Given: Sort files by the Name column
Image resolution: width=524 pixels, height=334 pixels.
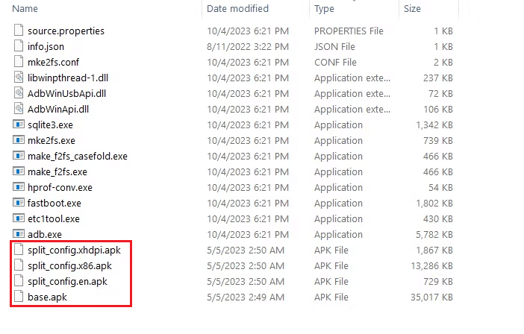Looking at the screenshot, I should [25, 9].
